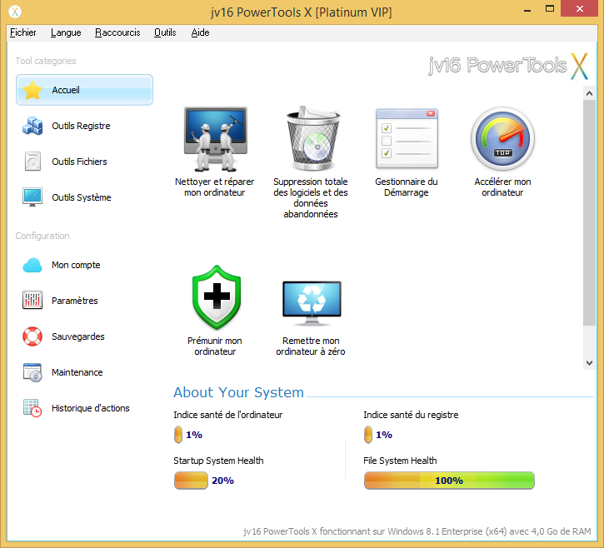Open the Outils menu
Image resolution: width=604 pixels, height=548 pixels.
pyautogui.click(x=165, y=32)
